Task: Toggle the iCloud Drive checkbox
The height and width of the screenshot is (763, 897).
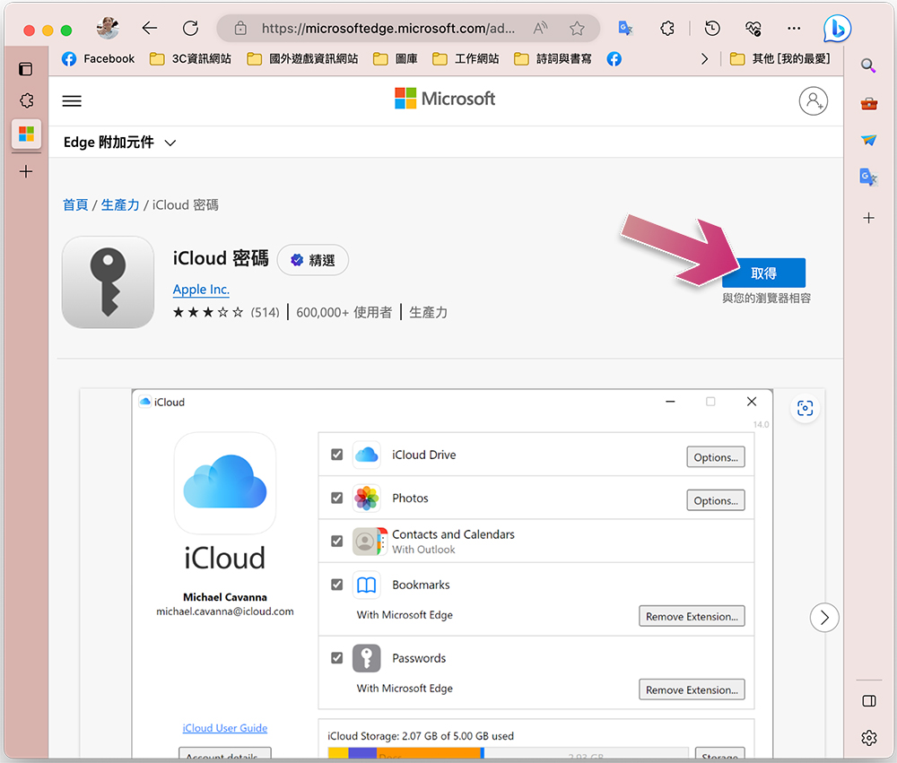Action: (x=337, y=455)
